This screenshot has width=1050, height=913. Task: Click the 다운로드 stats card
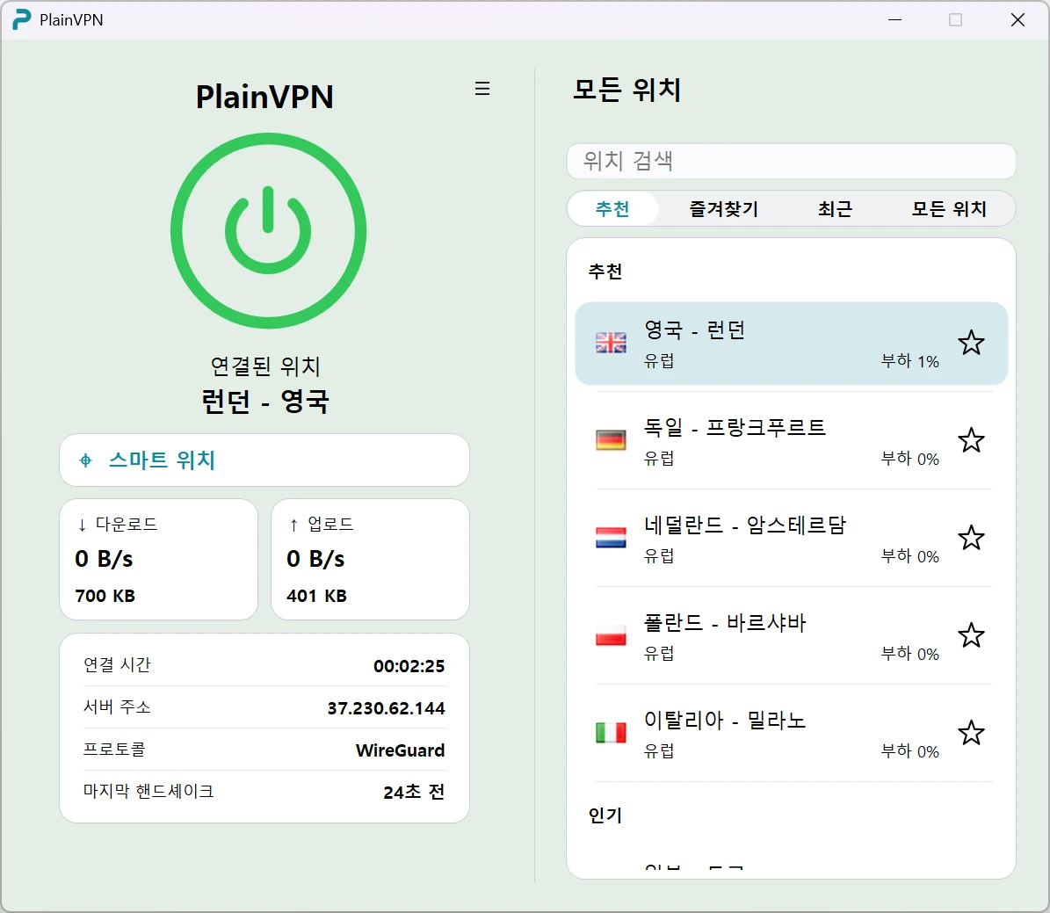(x=159, y=560)
